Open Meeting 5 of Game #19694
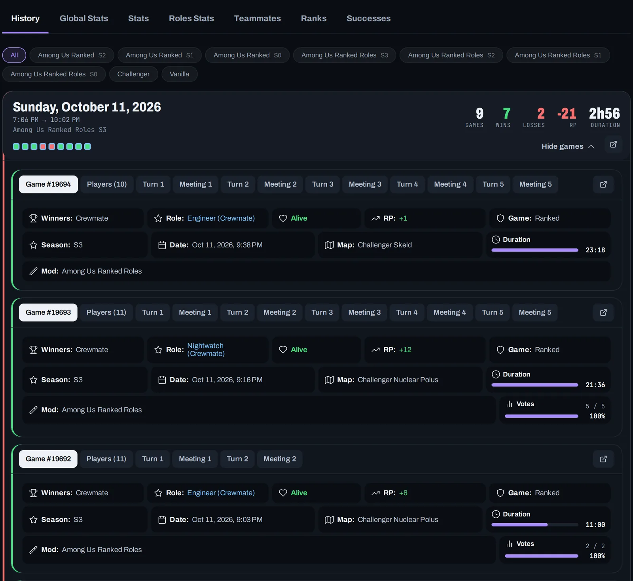The image size is (633, 581). click(535, 184)
